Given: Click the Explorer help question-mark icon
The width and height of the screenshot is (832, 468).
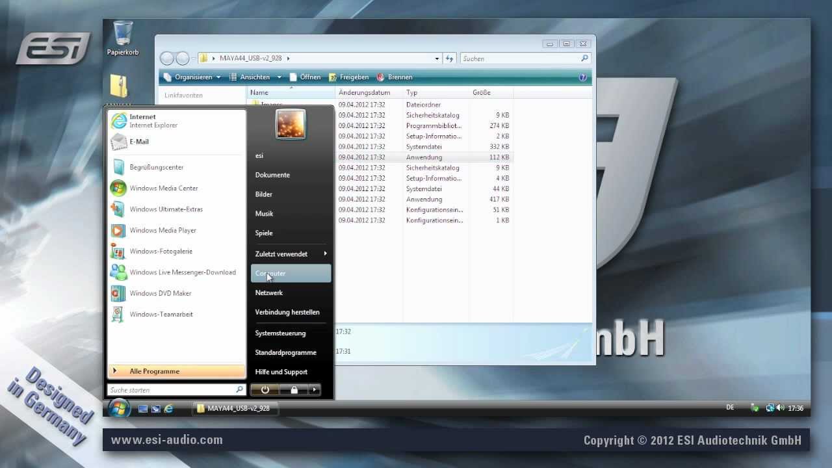Looking at the screenshot, I should [x=582, y=77].
